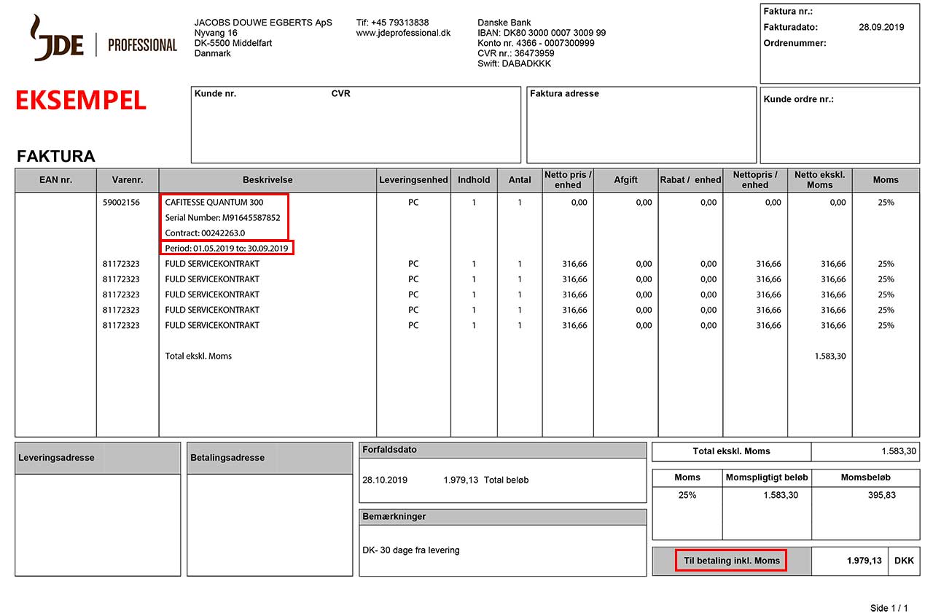This screenshot has width=933, height=616.
Task: Click the FAKTURA title
Action: (x=56, y=157)
